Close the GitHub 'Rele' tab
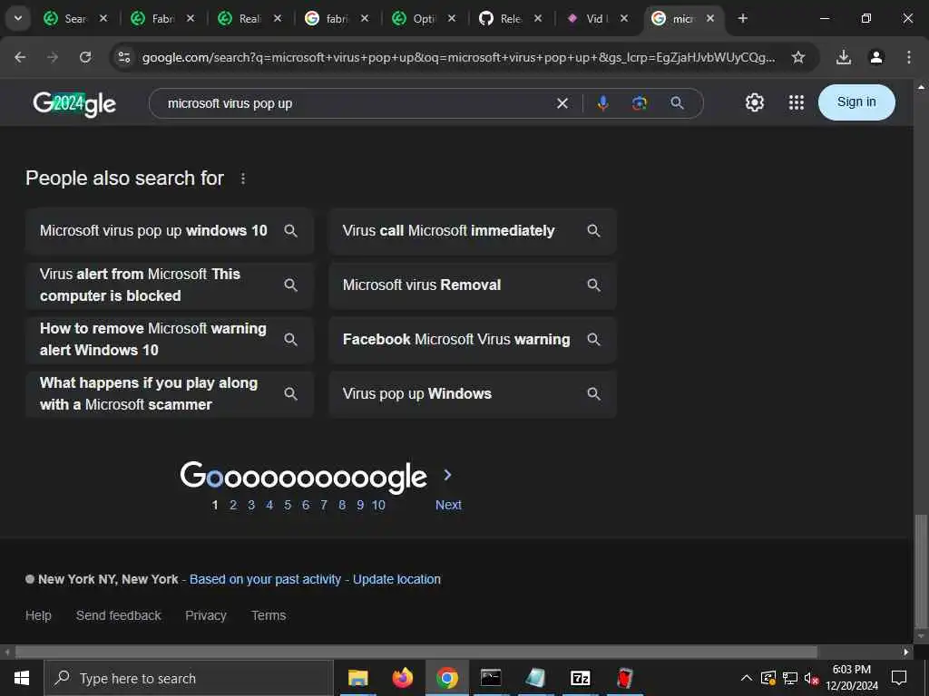 [x=538, y=18]
